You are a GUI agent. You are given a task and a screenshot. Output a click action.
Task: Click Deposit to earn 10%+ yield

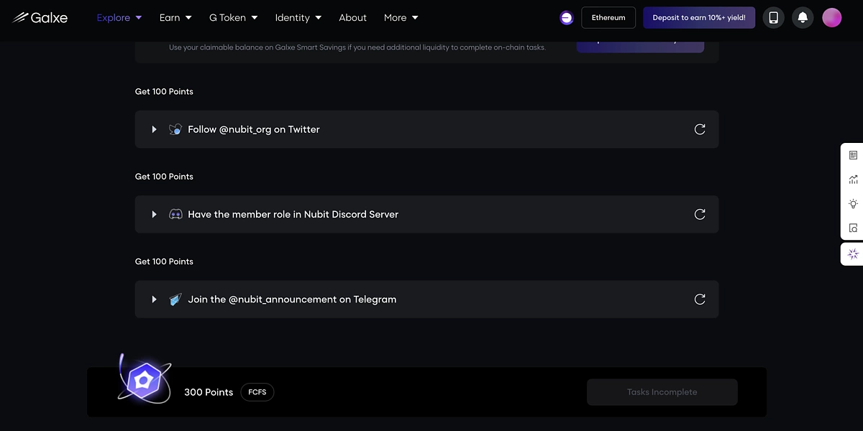[x=699, y=17]
